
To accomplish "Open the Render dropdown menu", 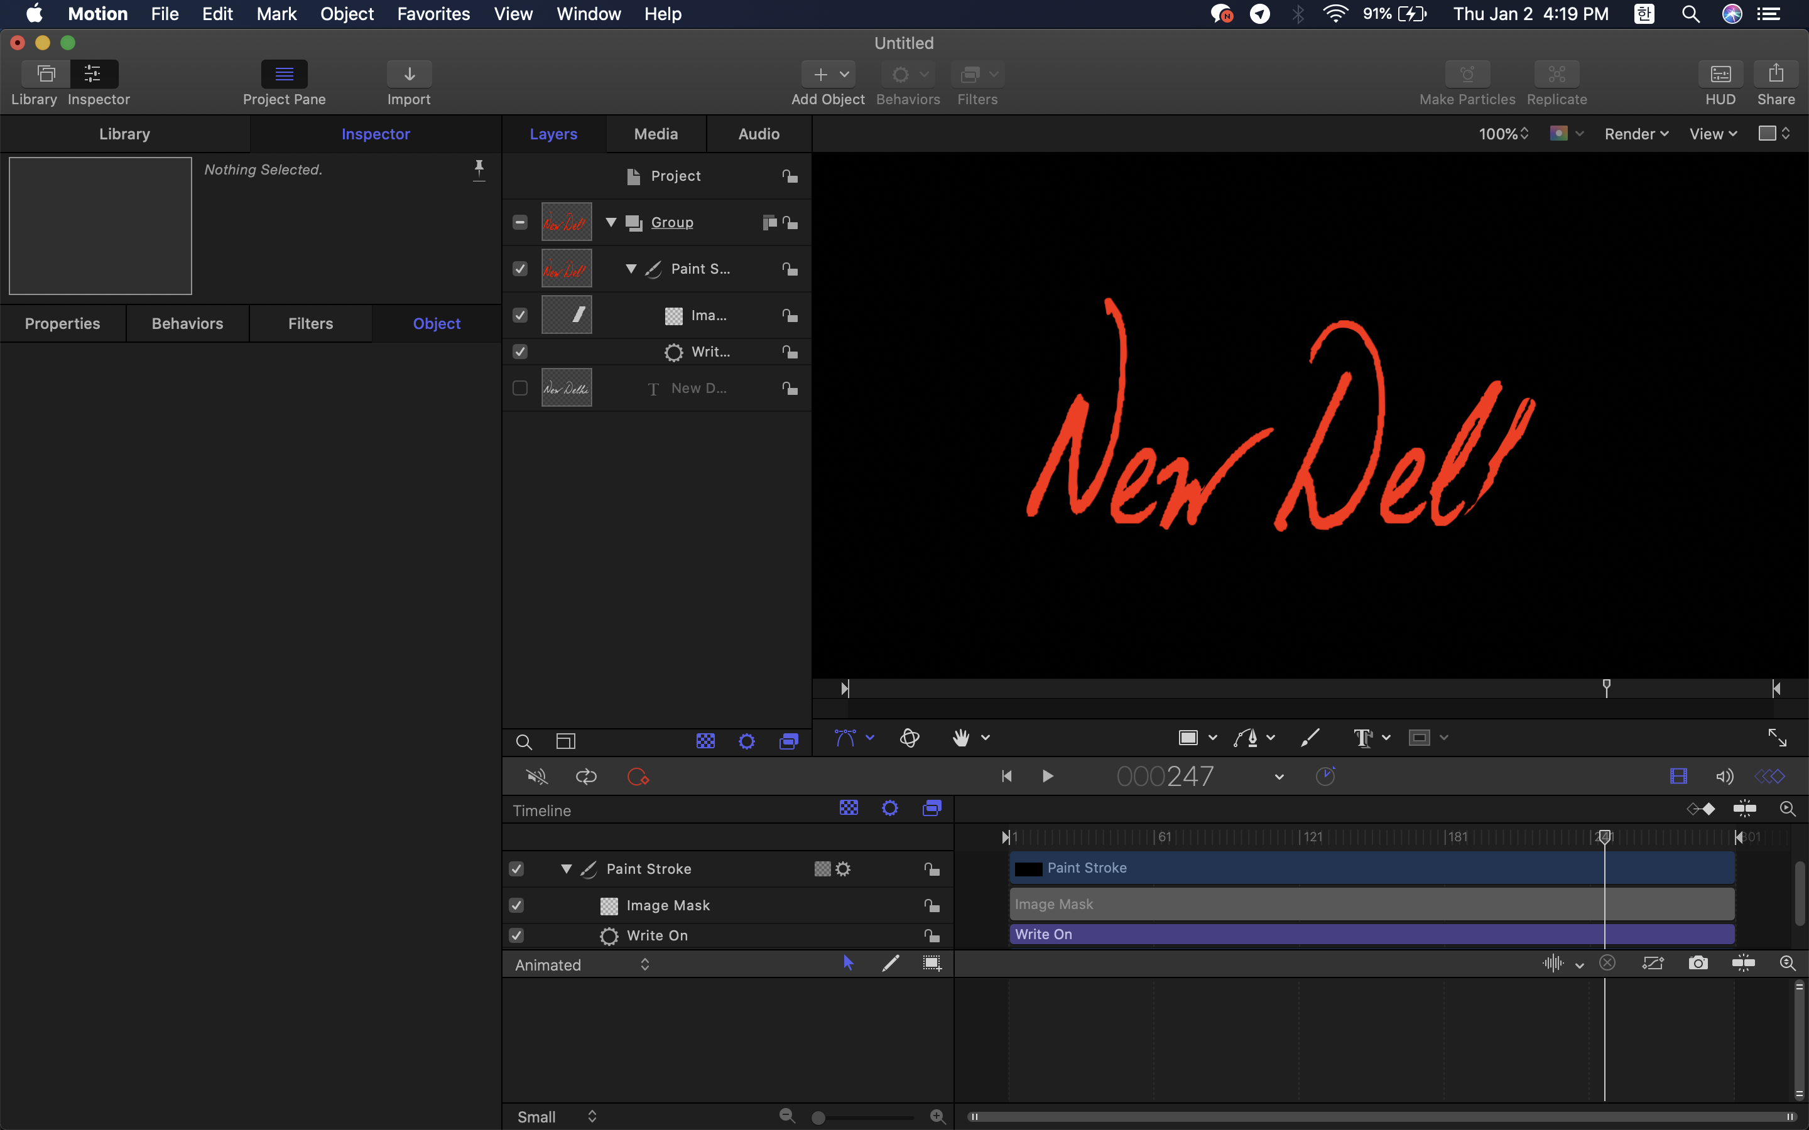I will (1636, 134).
